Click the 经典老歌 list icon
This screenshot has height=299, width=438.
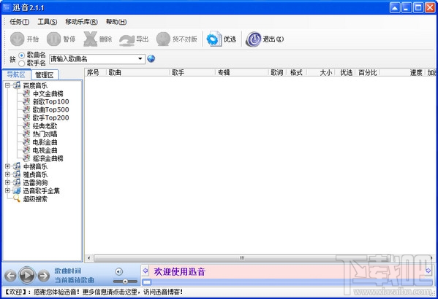tap(26, 125)
